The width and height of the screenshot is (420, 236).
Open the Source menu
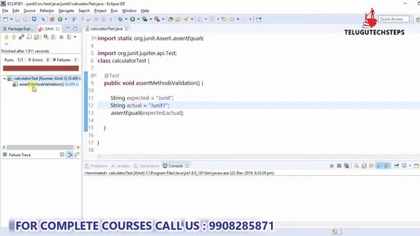(x=29, y=10)
